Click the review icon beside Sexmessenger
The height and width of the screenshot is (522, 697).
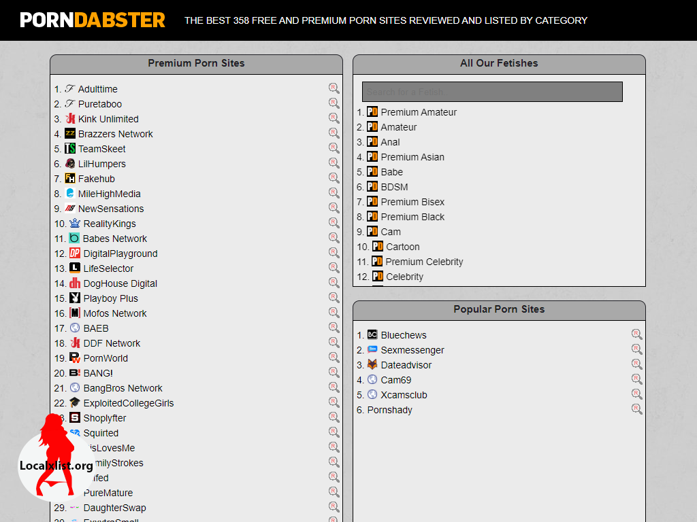click(x=637, y=349)
